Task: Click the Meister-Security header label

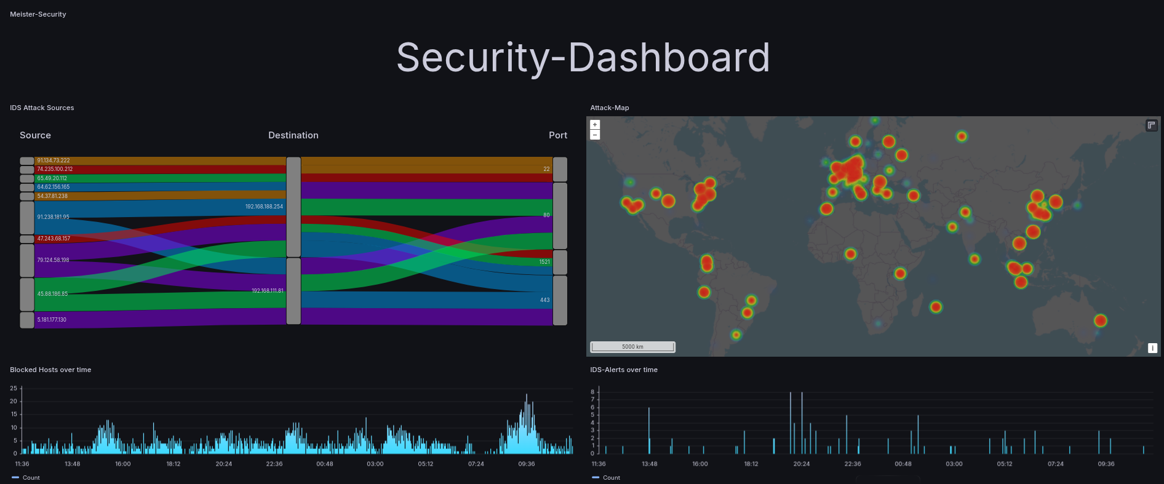Action: point(38,14)
